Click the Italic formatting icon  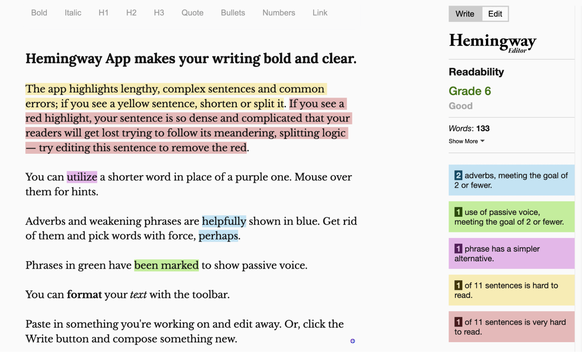(73, 12)
